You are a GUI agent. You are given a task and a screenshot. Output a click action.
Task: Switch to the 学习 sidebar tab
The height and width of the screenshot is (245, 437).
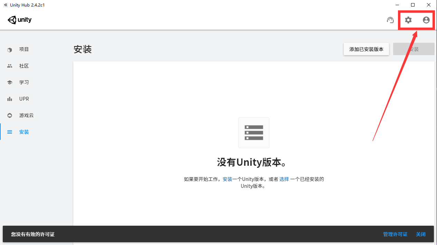pyautogui.click(x=35, y=83)
